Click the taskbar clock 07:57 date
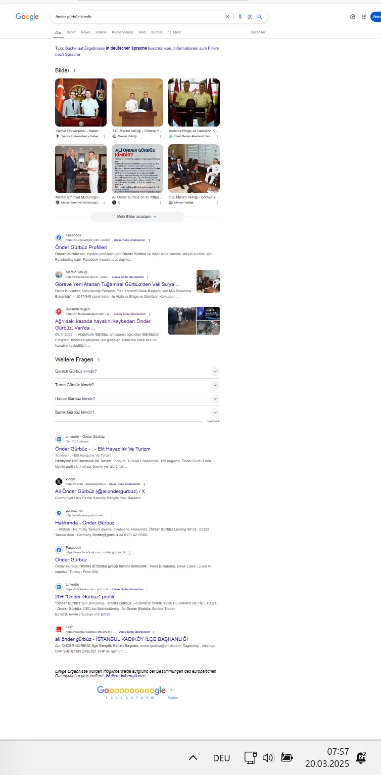 pos(327,758)
